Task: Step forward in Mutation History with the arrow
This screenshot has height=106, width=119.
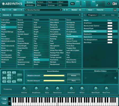Action: (115, 78)
